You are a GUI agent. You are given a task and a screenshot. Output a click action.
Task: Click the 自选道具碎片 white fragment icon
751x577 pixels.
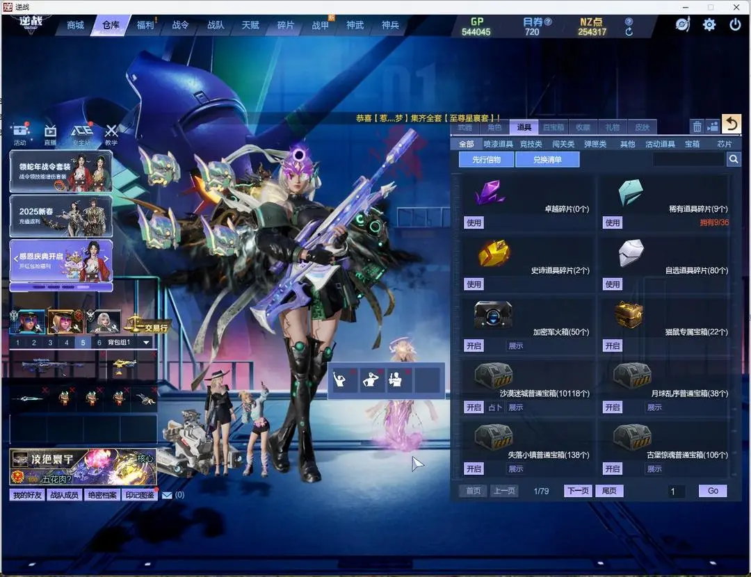click(631, 252)
